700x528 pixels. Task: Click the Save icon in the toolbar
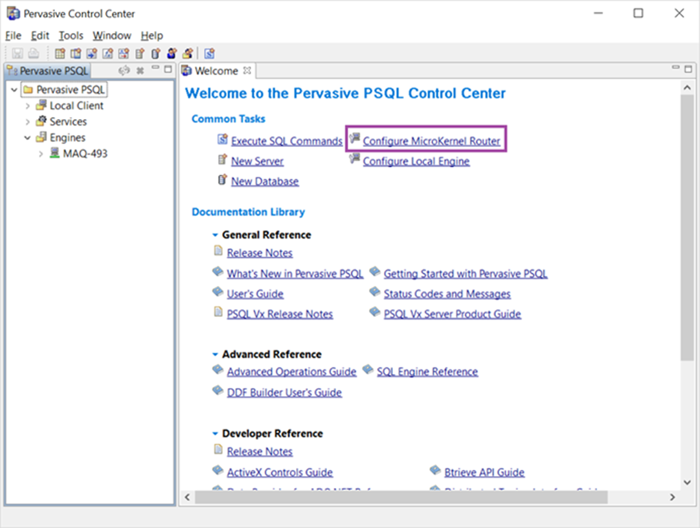click(x=17, y=54)
